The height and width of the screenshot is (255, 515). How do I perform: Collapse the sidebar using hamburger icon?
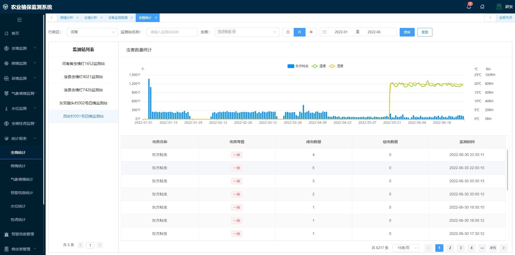coord(20,20)
